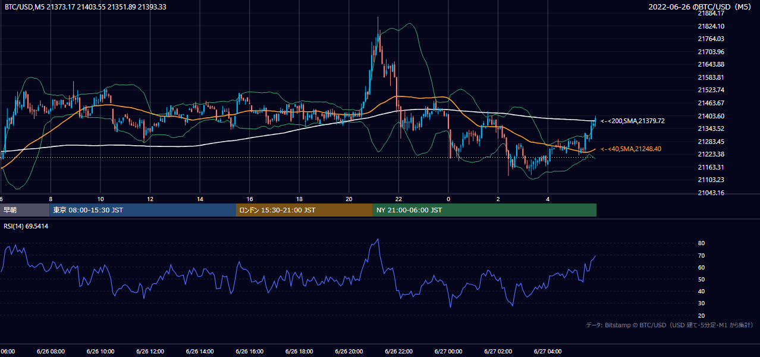The height and width of the screenshot is (357, 760).
Task: Click price axis label 21643.88
Action: click(x=711, y=64)
